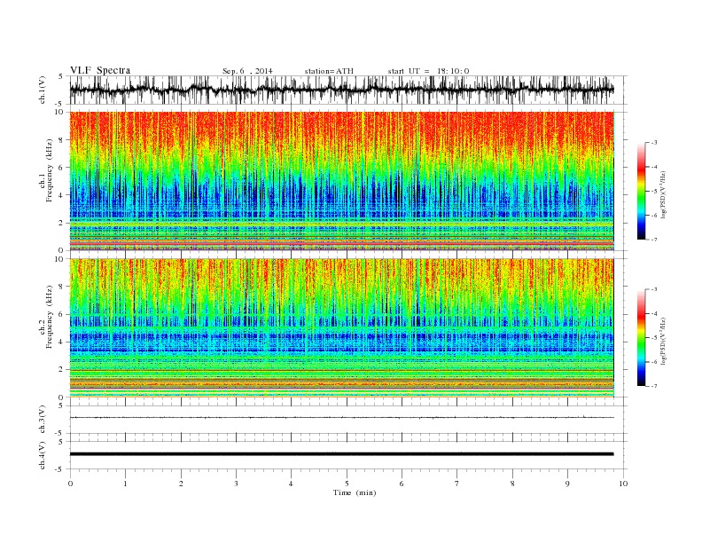The width and height of the screenshot is (702, 543).
Task: Click the -3 tick on ch.1 color bar
Action: point(653,143)
